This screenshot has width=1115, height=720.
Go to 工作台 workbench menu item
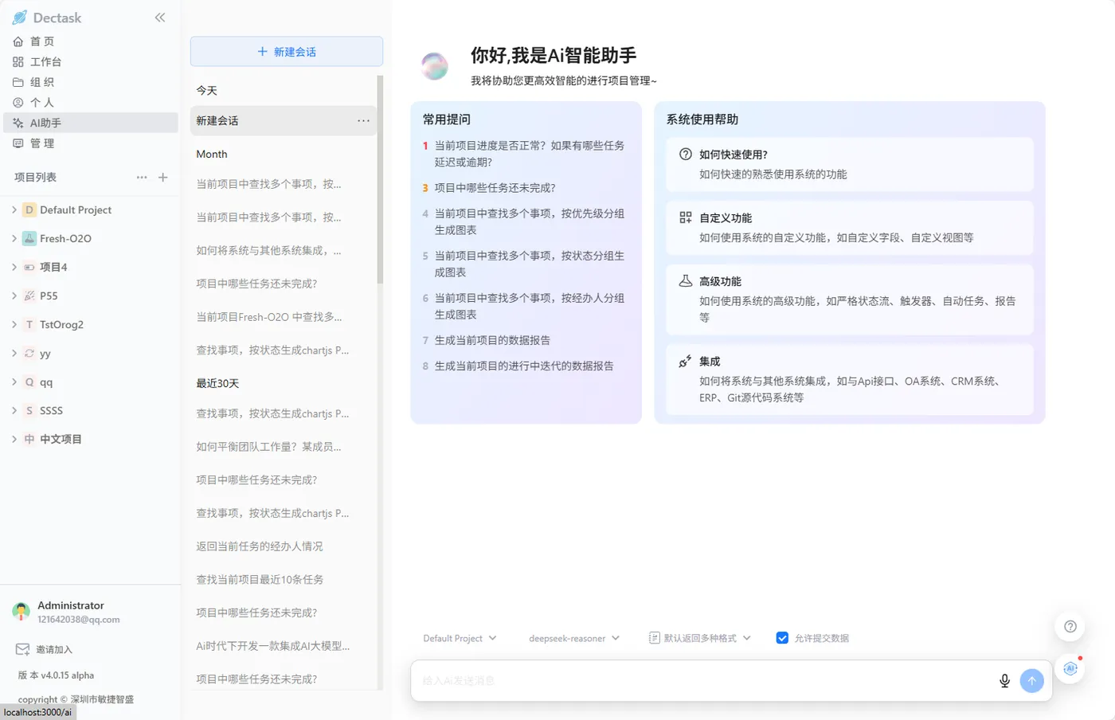(91, 61)
